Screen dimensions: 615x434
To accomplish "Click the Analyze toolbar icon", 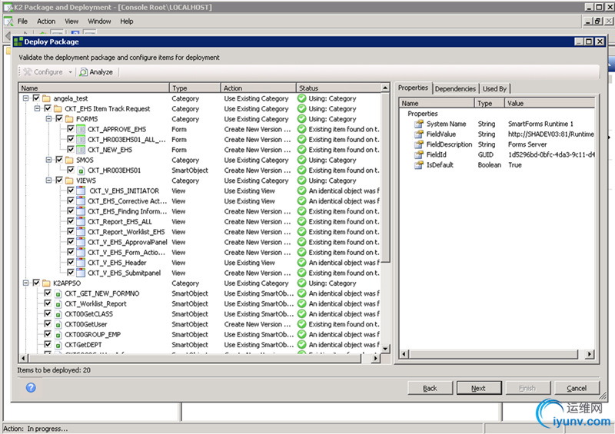I will point(84,72).
